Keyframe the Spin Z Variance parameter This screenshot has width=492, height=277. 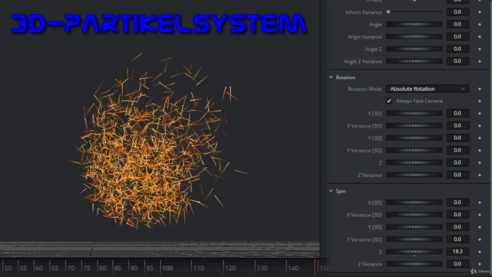click(x=480, y=264)
